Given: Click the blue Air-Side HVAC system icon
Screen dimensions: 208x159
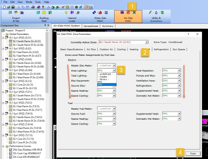Looking at the screenshot, I should click(122, 12).
